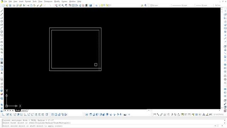
Task: Click the Camera icon in View toolbar
Action: 125,114
